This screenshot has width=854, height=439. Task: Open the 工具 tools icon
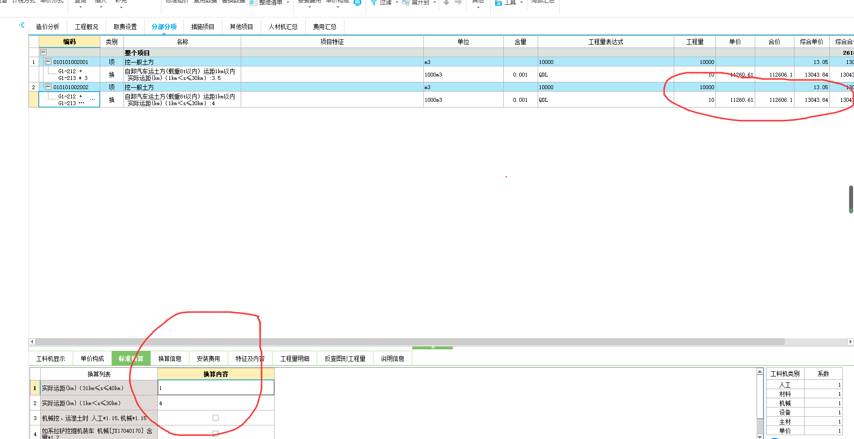click(498, 2)
